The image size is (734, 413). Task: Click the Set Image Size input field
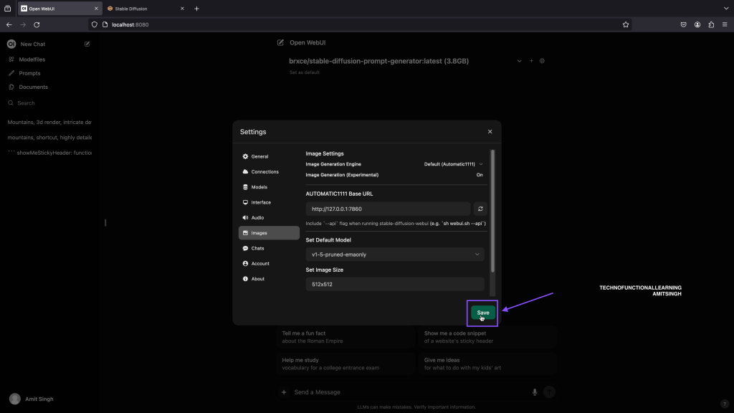tap(395, 284)
